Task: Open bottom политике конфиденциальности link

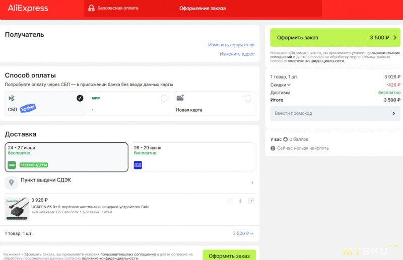Action: (109, 258)
